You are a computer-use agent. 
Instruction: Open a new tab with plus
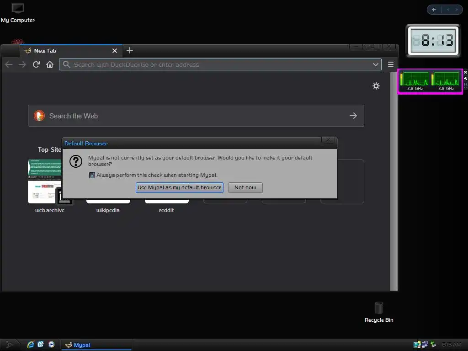[x=129, y=50]
